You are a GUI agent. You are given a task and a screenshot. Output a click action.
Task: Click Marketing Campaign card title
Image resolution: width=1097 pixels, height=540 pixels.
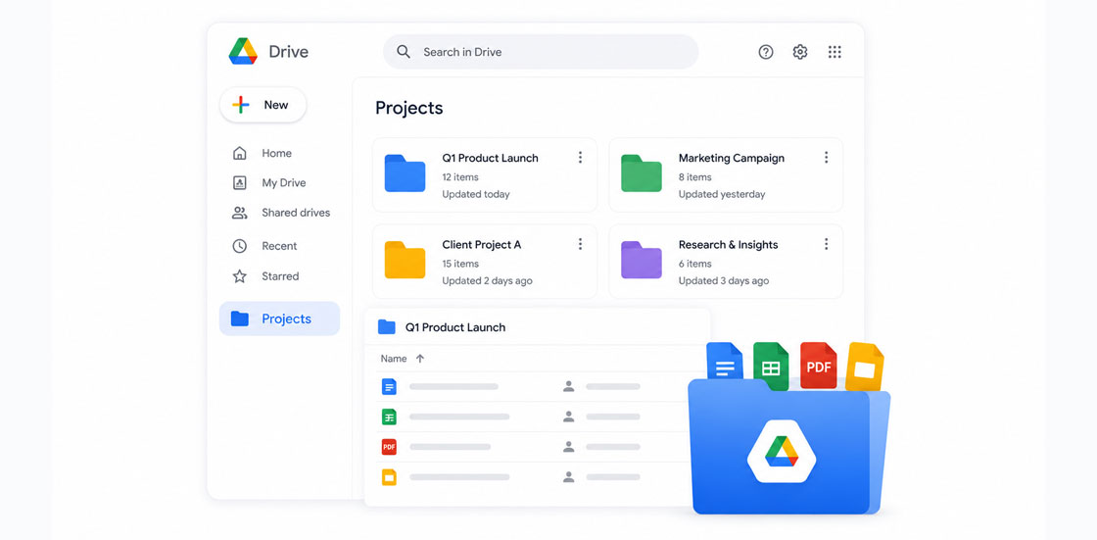pyautogui.click(x=732, y=159)
